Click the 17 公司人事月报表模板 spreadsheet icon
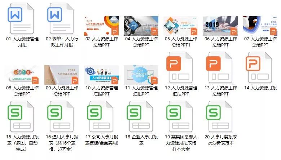The image size is (281, 160). pyautogui.click(x=100, y=116)
